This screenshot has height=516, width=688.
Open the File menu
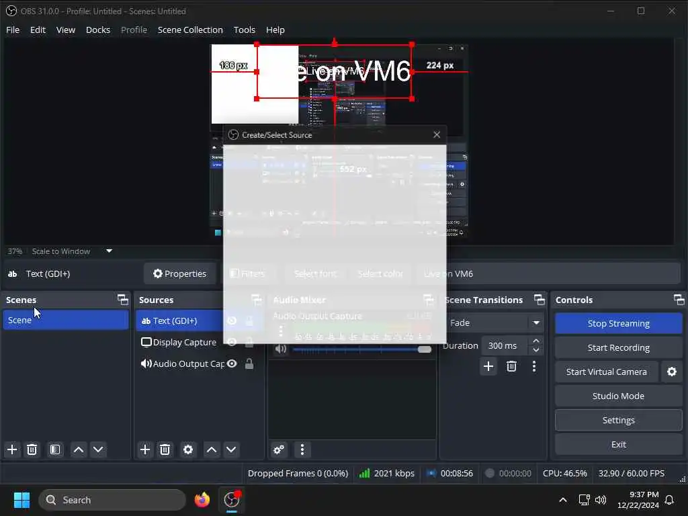pos(13,30)
